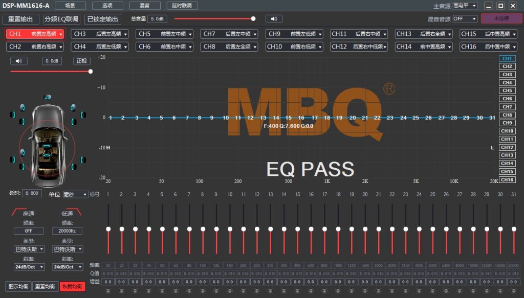
Task: Select the radio button under EQ band 1
Action: [108, 291]
